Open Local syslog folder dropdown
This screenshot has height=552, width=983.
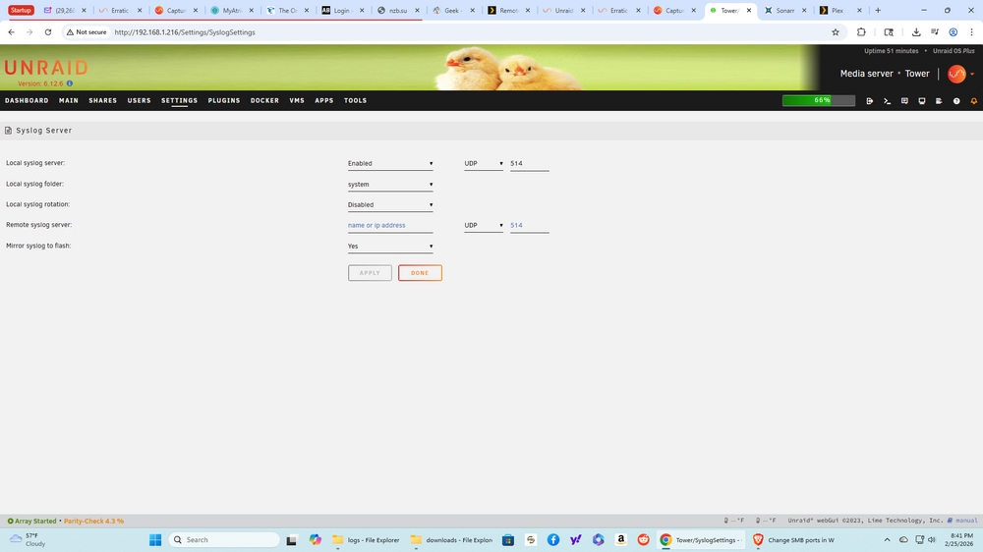point(390,185)
